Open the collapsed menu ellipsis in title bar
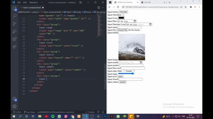The height and width of the screenshot is (119, 213). tap(42, 2)
